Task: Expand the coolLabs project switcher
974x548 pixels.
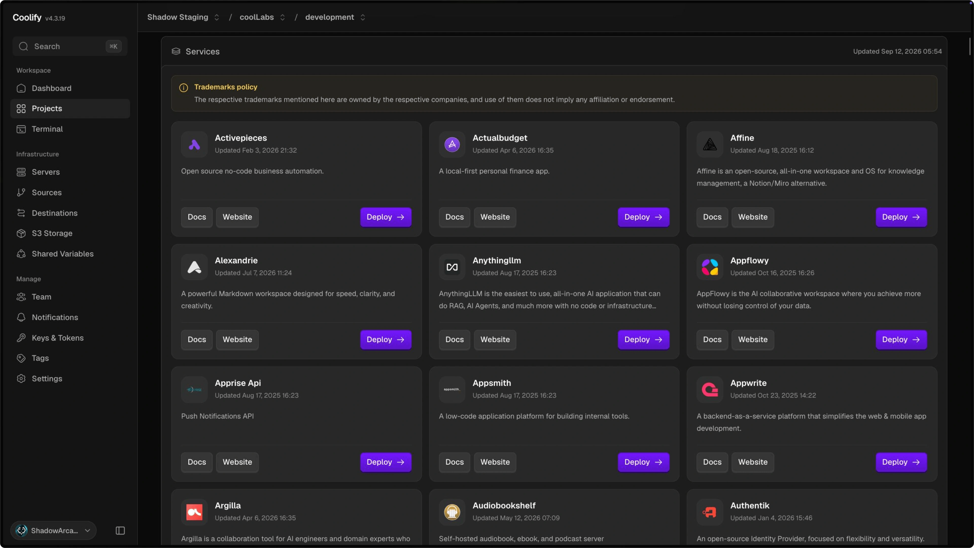Action: pyautogui.click(x=283, y=18)
